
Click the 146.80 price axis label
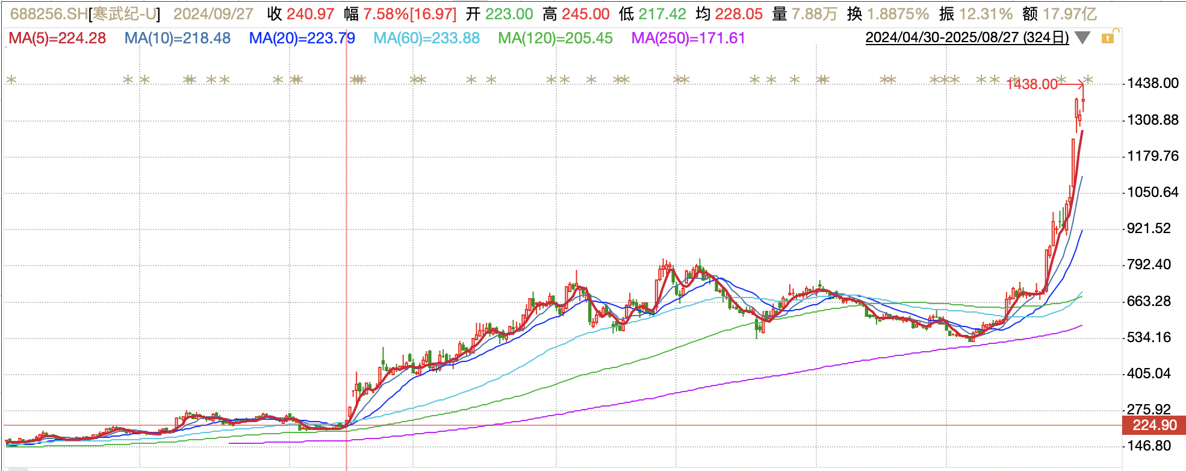coord(1149,446)
